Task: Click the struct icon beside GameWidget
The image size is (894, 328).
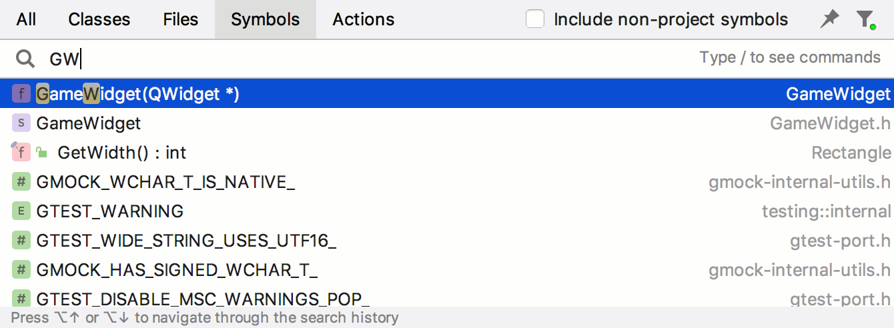Action: click(21, 123)
